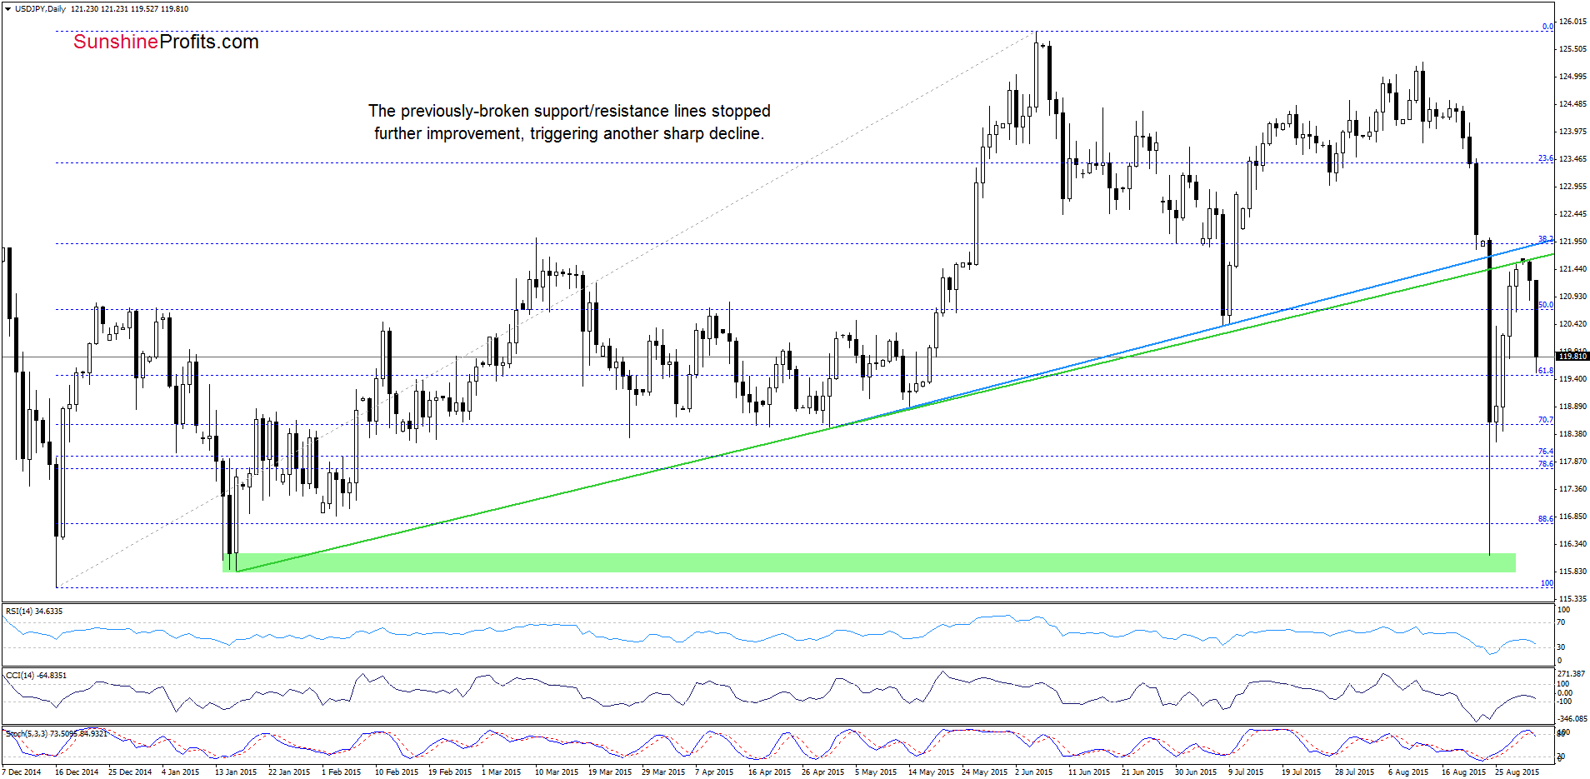Click the 121.950 price axis label
The image size is (1590, 779).
pos(1572,242)
